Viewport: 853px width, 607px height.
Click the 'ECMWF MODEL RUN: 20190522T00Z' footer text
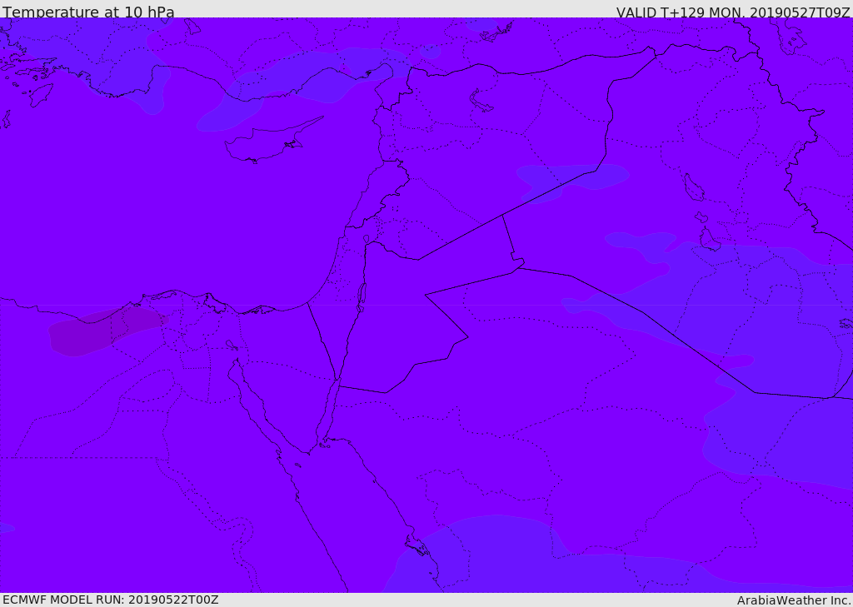[x=111, y=600]
